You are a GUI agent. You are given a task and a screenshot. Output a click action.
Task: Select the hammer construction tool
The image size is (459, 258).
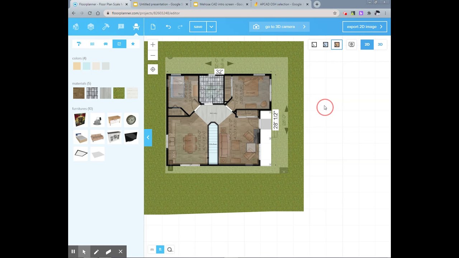[x=106, y=27]
